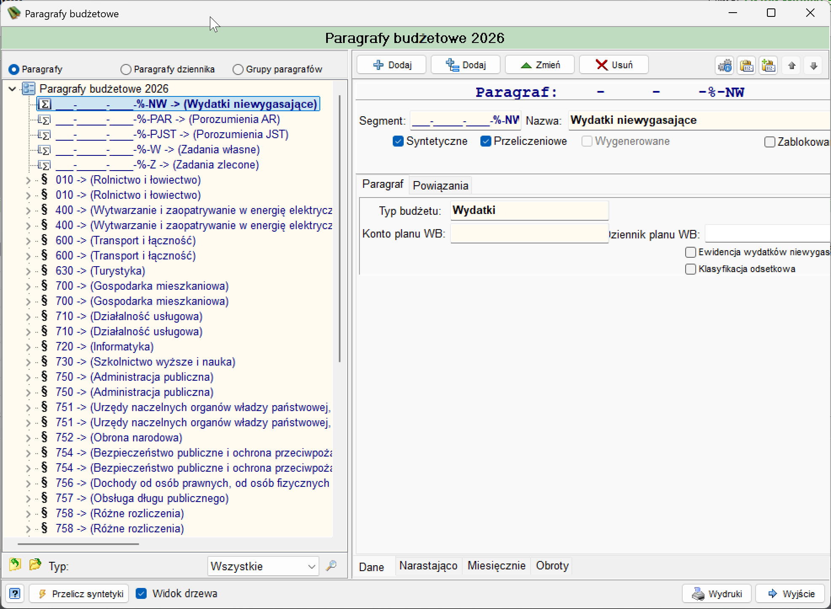This screenshot has height=609, width=831.
Task: Expand the 630 Turystyka tree node
Action: 28,271
